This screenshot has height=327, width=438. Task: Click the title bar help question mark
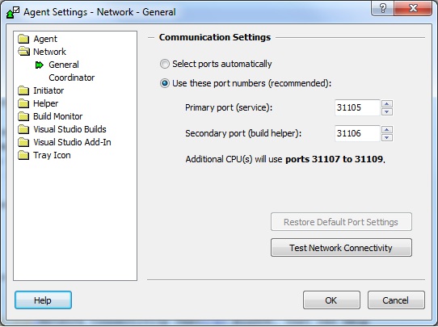click(x=383, y=8)
